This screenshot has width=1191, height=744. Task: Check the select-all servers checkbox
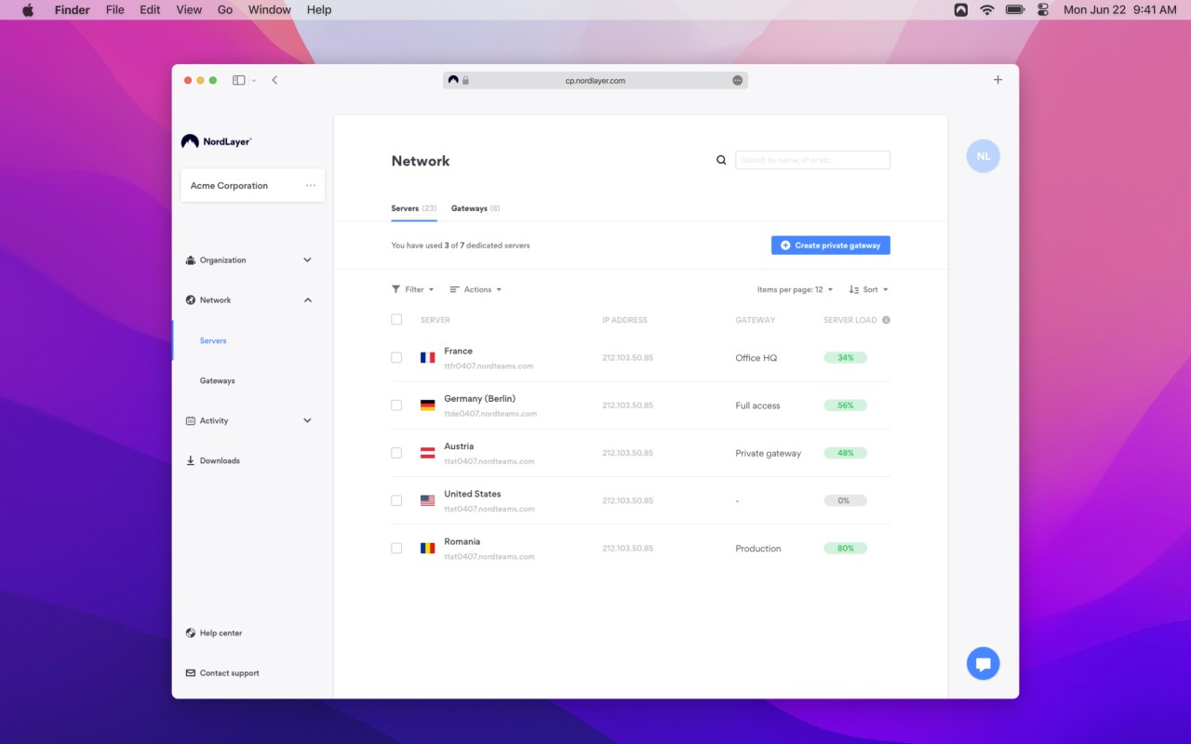point(396,320)
